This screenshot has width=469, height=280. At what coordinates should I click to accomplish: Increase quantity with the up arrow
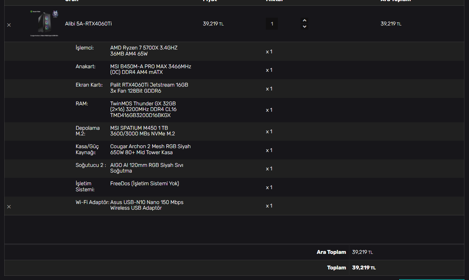[304, 21]
